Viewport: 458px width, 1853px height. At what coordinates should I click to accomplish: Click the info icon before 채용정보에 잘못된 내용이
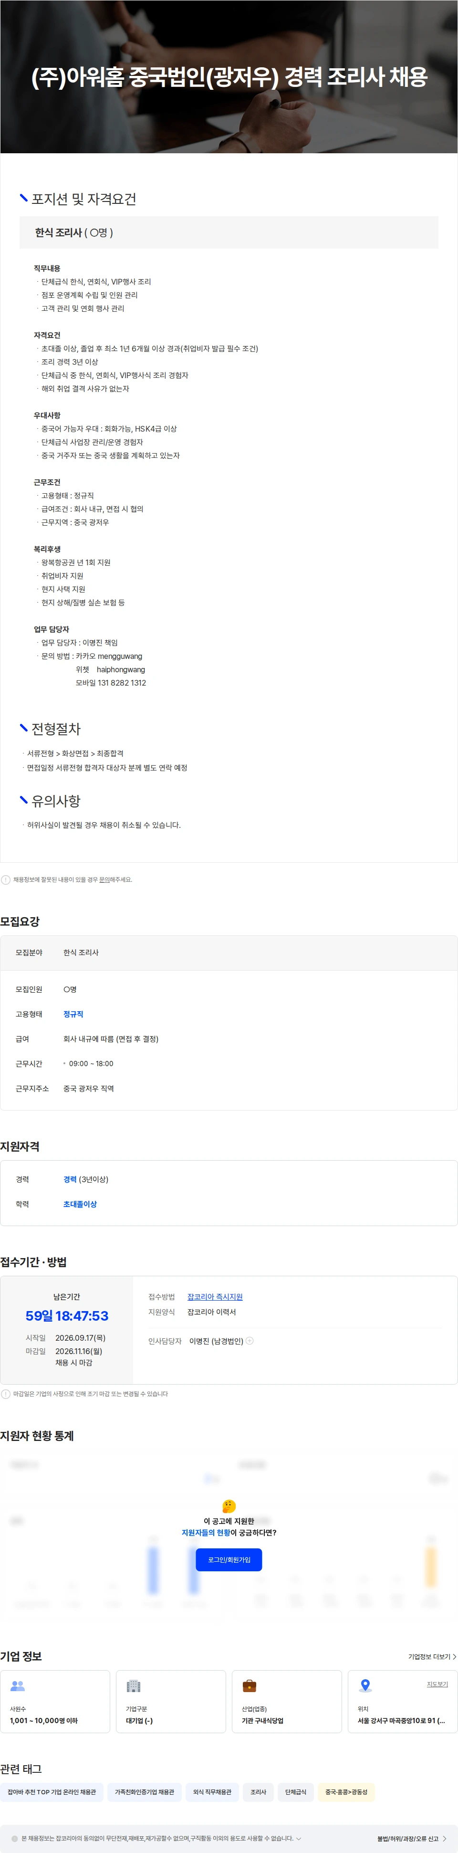(6, 880)
